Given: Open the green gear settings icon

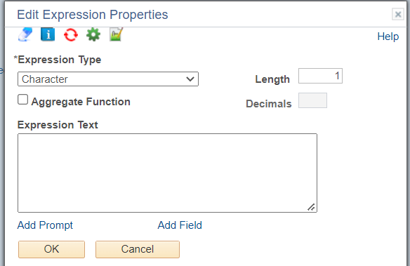Looking at the screenshot, I should click(x=93, y=34).
